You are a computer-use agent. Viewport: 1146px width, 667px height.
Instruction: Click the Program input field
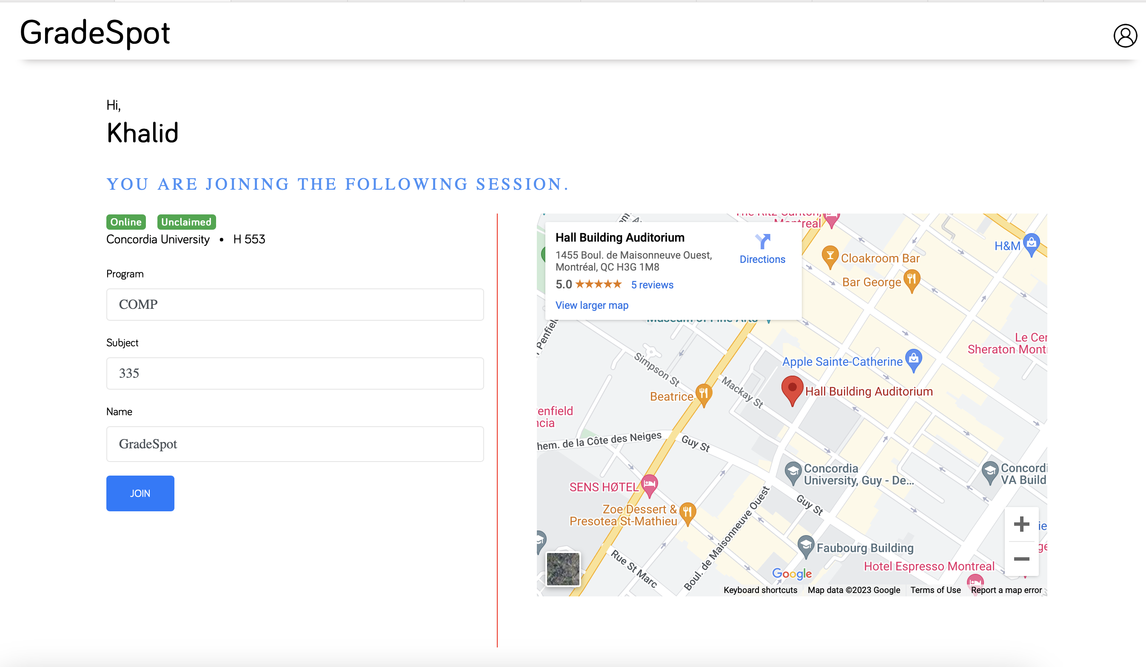click(x=295, y=304)
